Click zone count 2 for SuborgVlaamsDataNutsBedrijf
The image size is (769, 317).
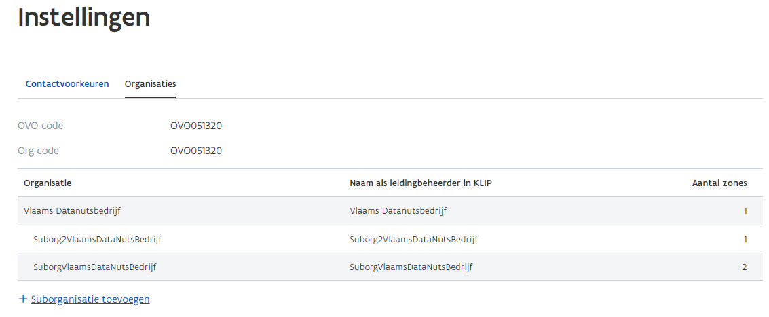tap(744, 267)
